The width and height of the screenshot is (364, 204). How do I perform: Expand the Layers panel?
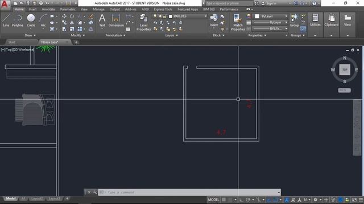[171, 35]
